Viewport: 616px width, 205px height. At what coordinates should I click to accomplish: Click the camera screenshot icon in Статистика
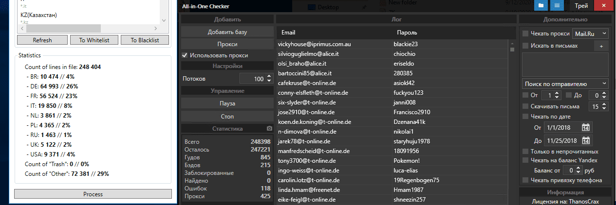point(269,129)
